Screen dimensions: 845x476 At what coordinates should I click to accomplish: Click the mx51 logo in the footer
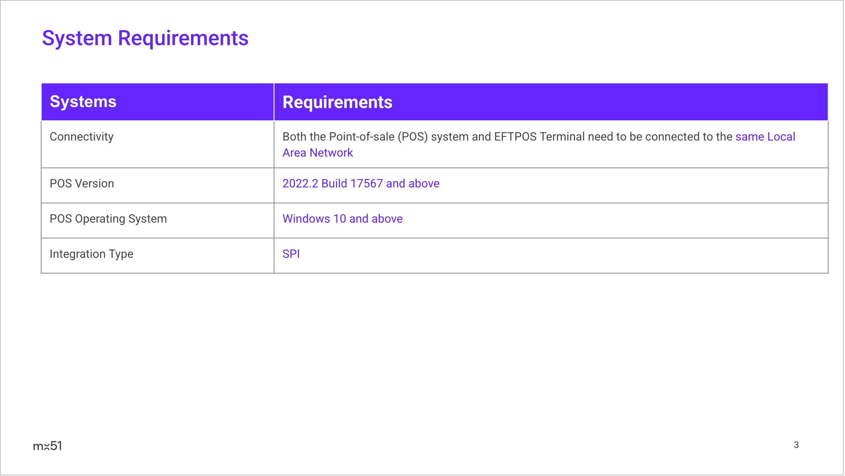point(48,446)
